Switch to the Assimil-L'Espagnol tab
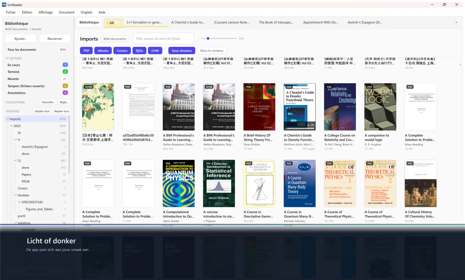The image size is (465, 280). pos(365,22)
